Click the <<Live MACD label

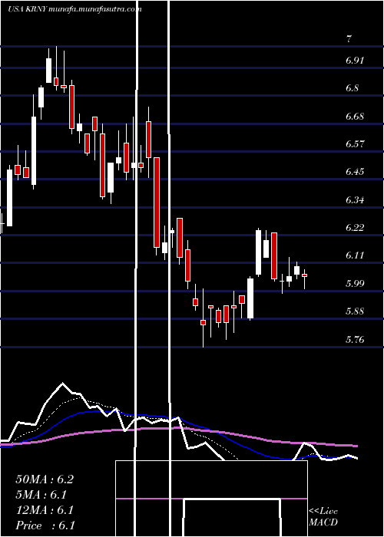click(x=323, y=517)
